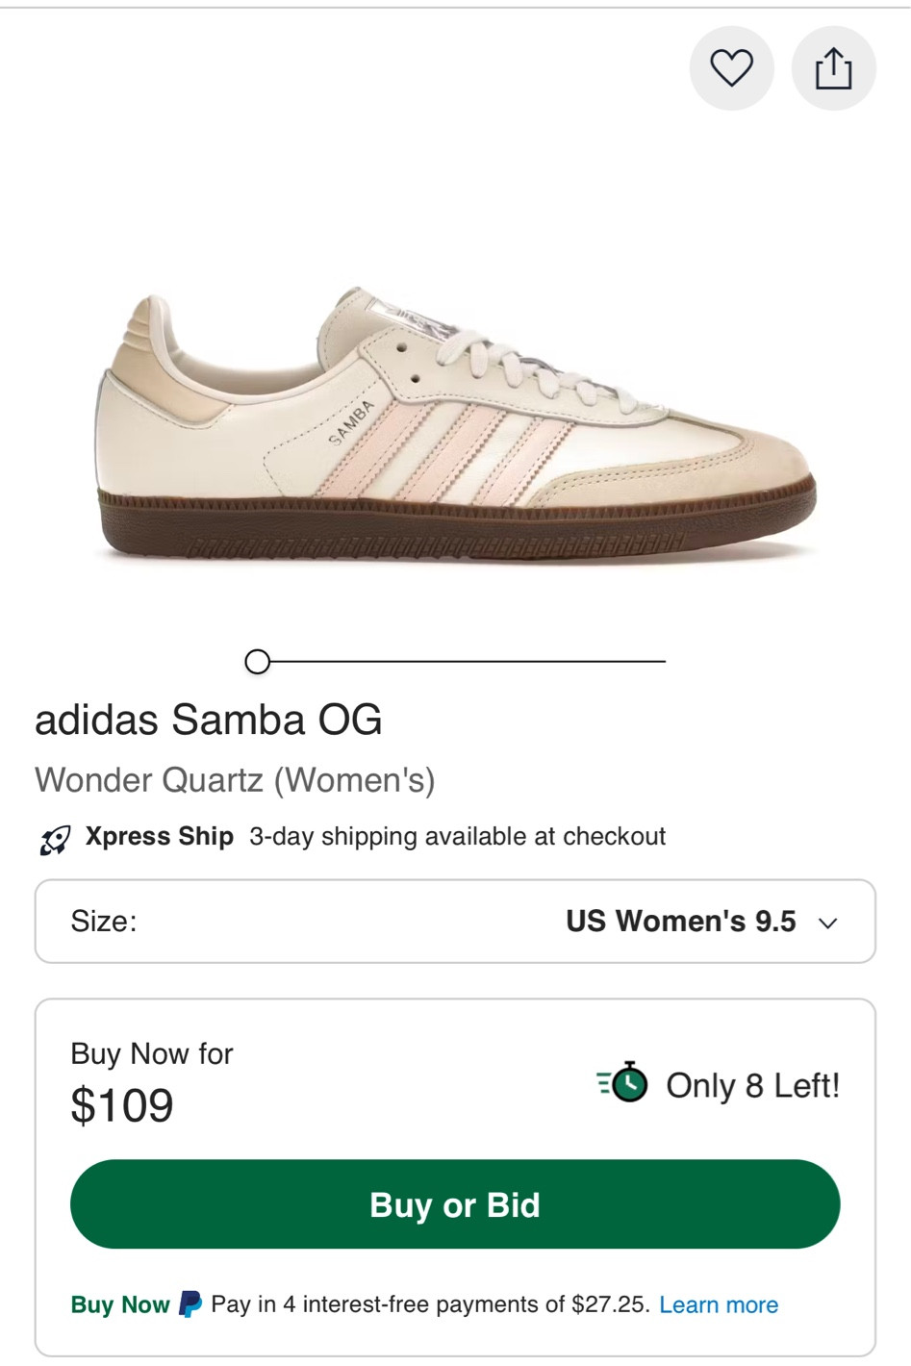The image size is (911, 1366).
Task: Click the Wonder Quartz (Women's) subtitle
Action: pos(235,779)
